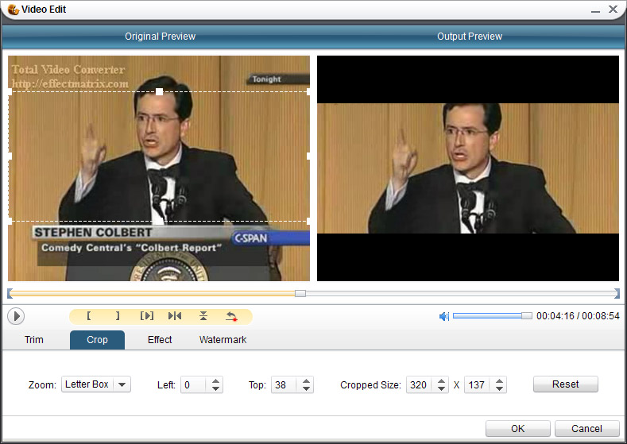Click the Play button

[16, 316]
